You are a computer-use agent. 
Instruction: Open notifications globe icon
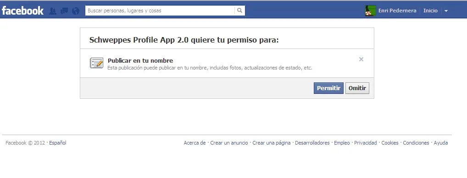[x=76, y=11]
